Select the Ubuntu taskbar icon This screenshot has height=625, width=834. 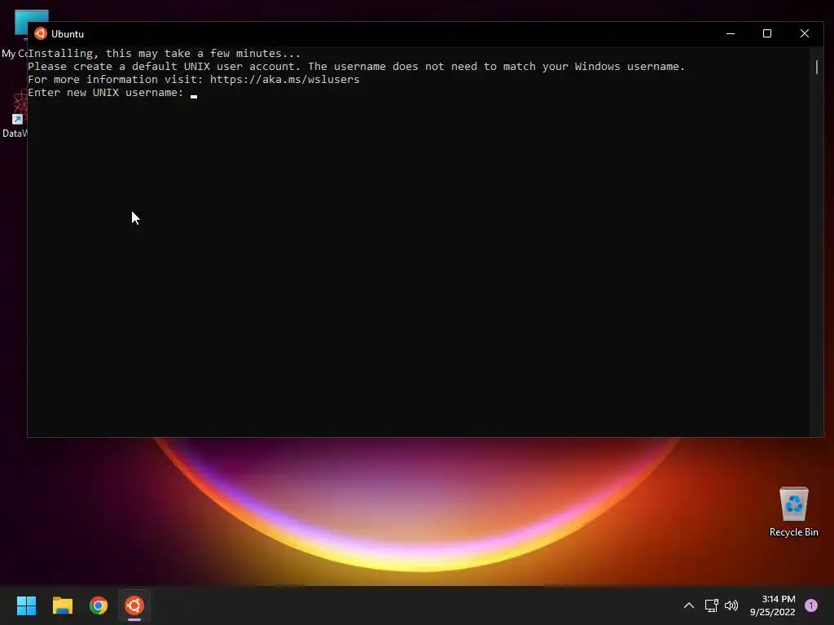[134, 605]
